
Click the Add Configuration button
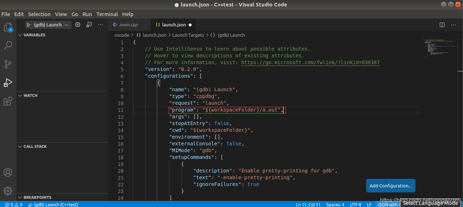click(390, 186)
